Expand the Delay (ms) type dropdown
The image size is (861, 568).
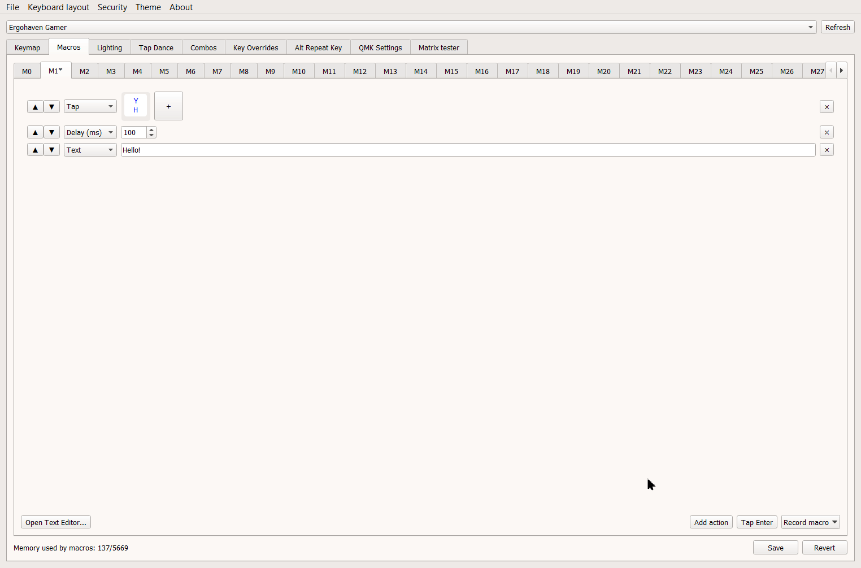coord(90,132)
